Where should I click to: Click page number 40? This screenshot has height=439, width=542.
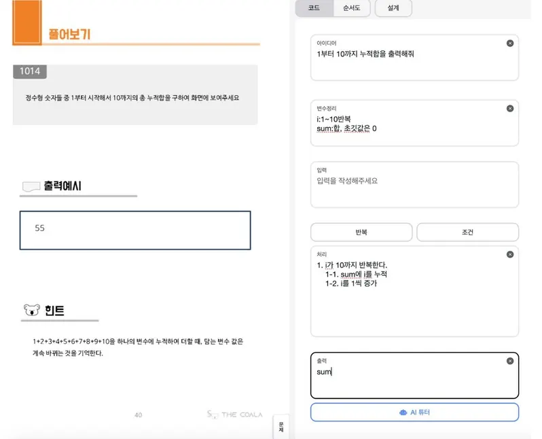[x=139, y=415]
